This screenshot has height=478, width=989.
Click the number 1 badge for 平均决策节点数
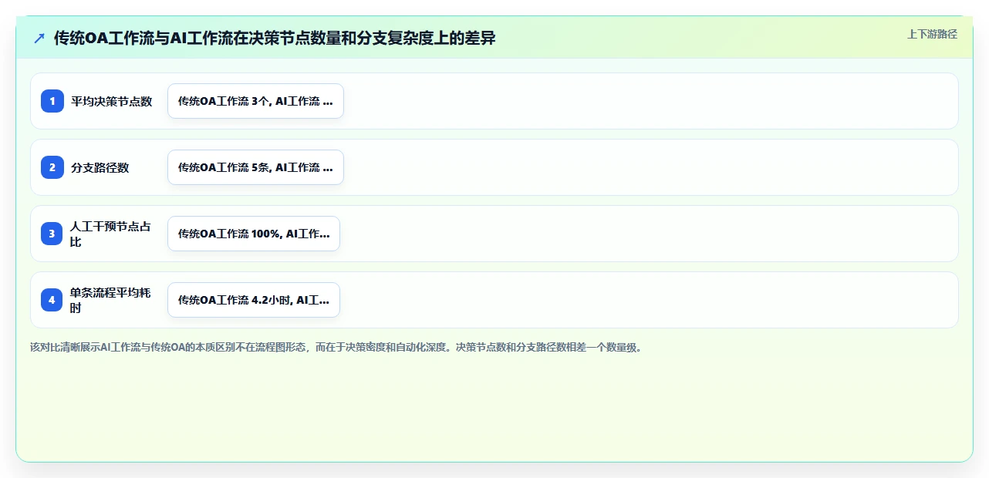[x=52, y=101]
